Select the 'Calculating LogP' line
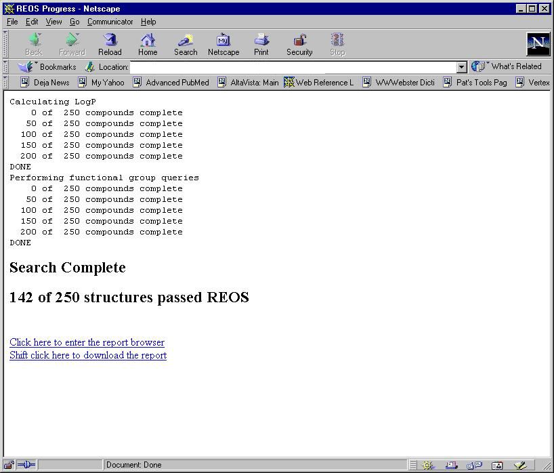Image resolution: width=554 pixels, height=473 pixels. coord(53,102)
